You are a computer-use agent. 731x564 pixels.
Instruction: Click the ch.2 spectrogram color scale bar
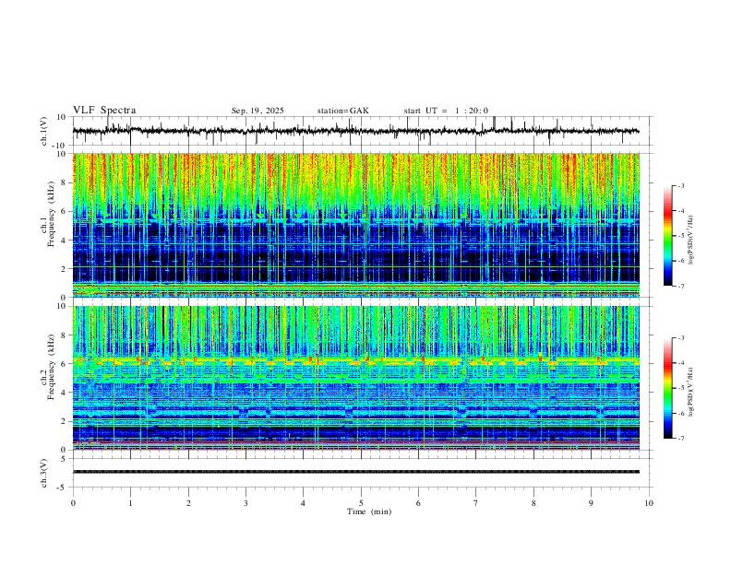coord(667,388)
